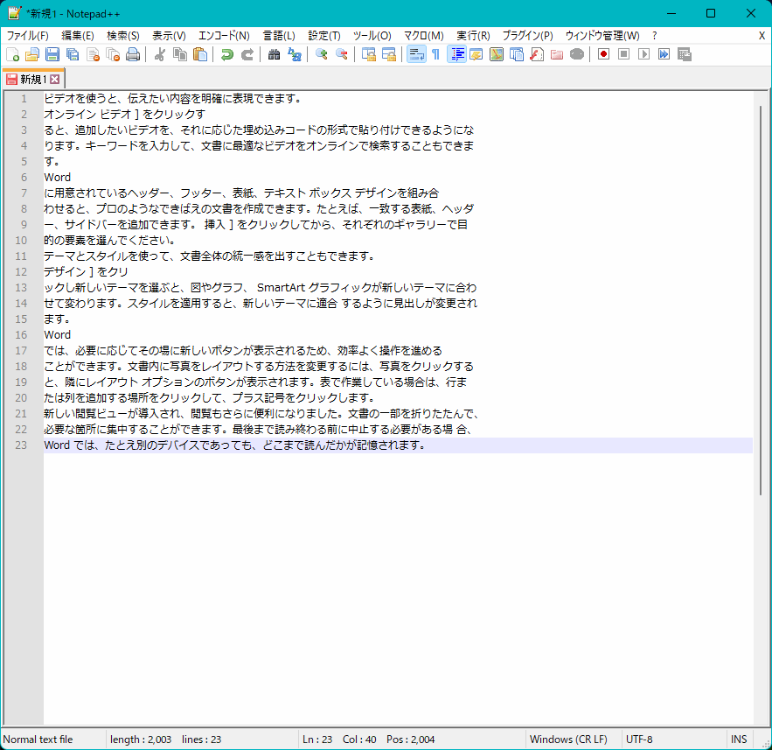Click the Save All toolbar icon

(x=73, y=54)
